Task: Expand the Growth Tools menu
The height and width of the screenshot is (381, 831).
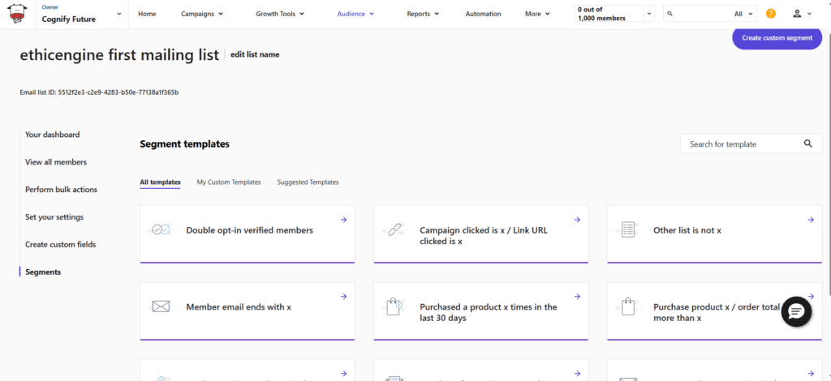Action: pyautogui.click(x=280, y=14)
